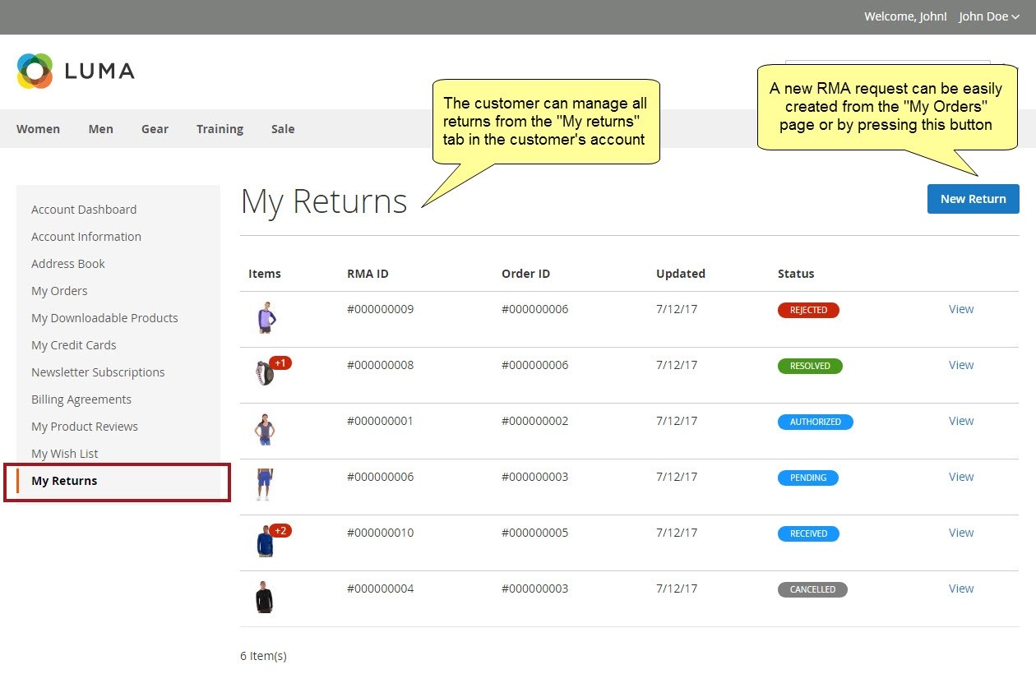Click product thumbnail for RMA #000000001
Image resolution: width=1036 pixels, height=674 pixels.
point(265,429)
